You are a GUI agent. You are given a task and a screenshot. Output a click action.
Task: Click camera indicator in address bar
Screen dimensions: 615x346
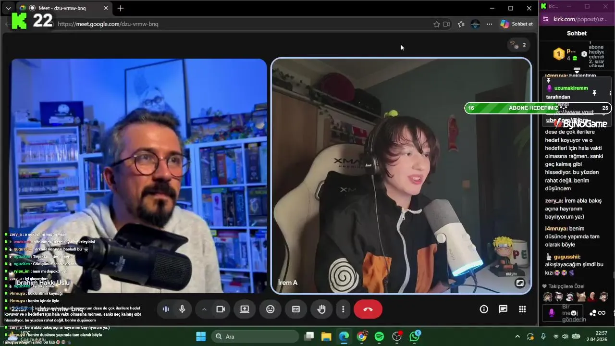446,24
